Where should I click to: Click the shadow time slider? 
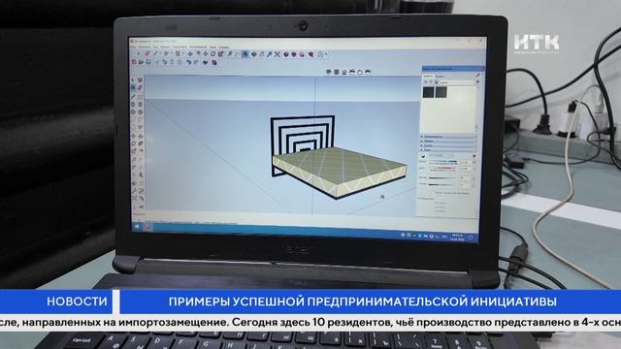click(442, 162)
